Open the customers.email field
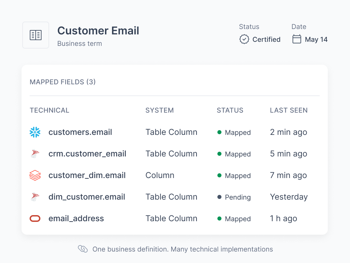The height and width of the screenshot is (263, 350). 80,132
